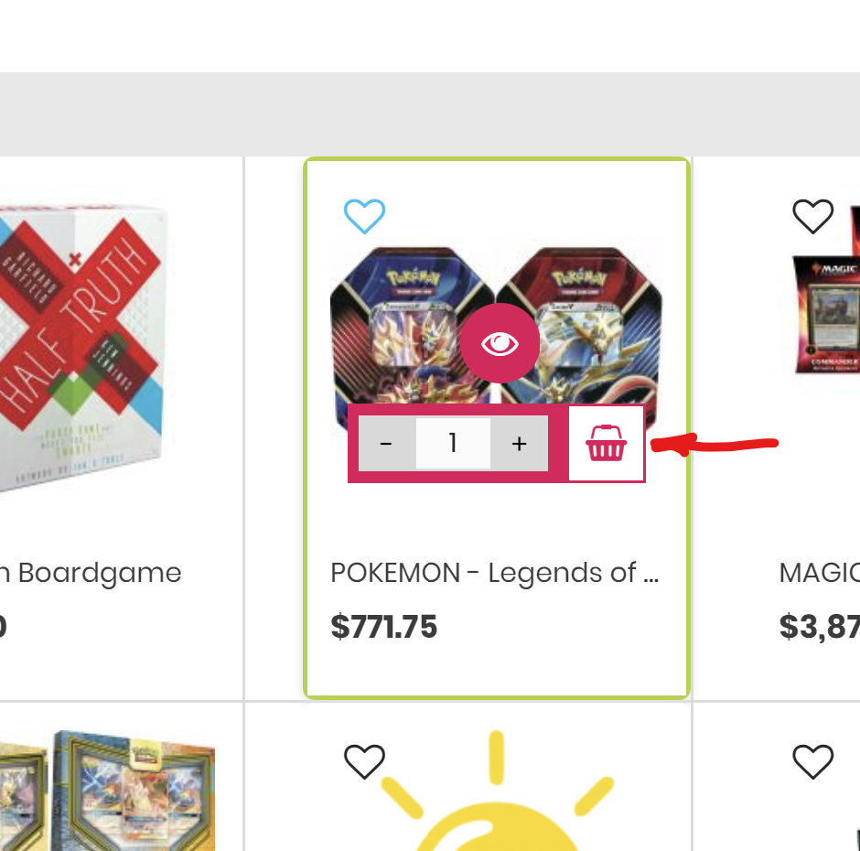This screenshot has width=860, height=851.
Task: Focus the quantity field showing 1
Action: pos(453,443)
